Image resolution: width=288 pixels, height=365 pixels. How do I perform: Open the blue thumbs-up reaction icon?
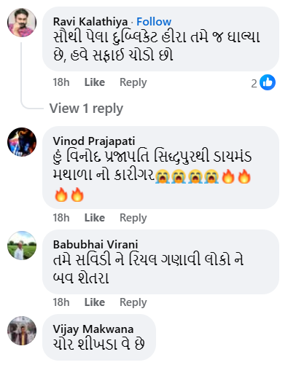click(x=268, y=82)
